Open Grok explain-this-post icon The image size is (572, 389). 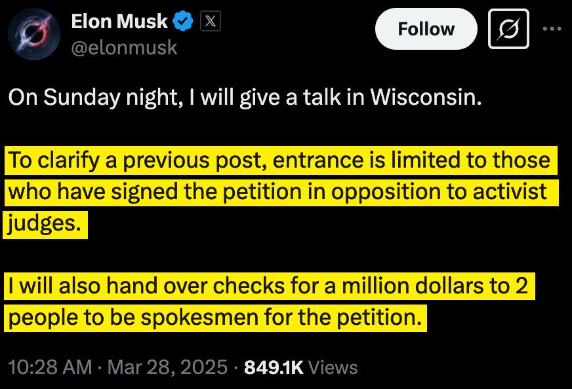[508, 29]
